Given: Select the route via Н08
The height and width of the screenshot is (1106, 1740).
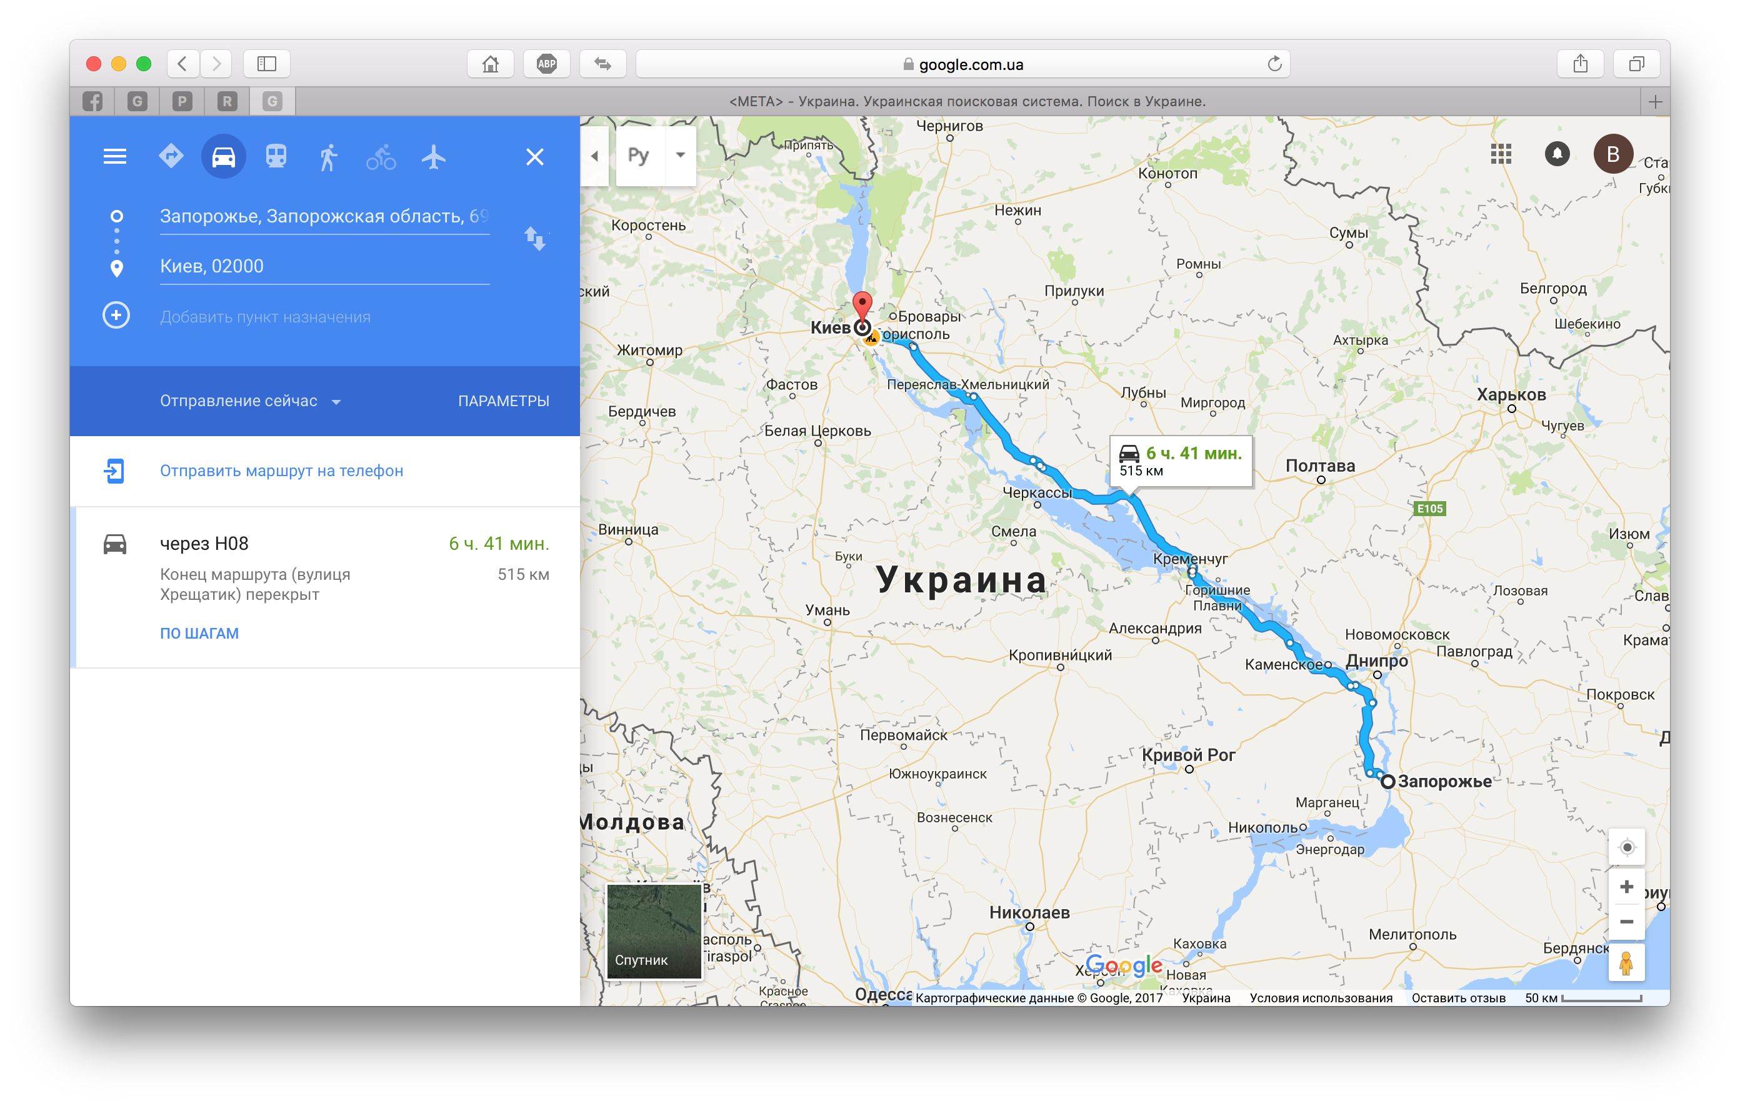Looking at the screenshot, I should pyautogui.click(x=325, y=587).
